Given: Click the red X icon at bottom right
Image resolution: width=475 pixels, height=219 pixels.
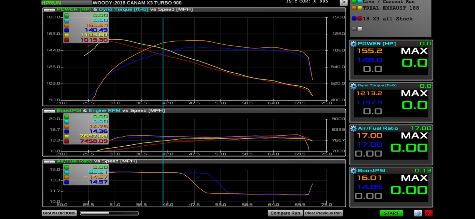Looking at the screenshot, I should coord(428,213).
